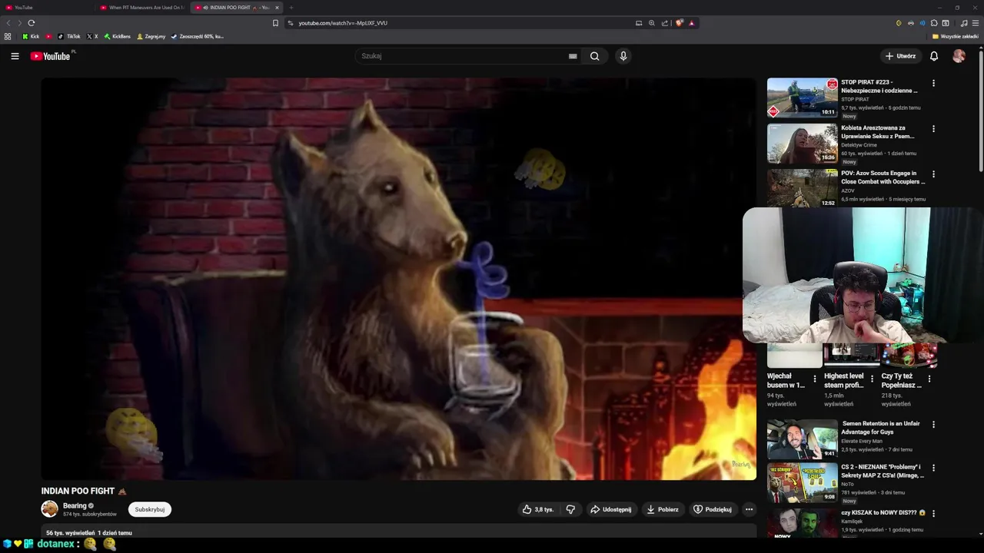This screenshot has height=553, width=984.
Task: Click the share page icon in address bar
Action: pos(665,23)
